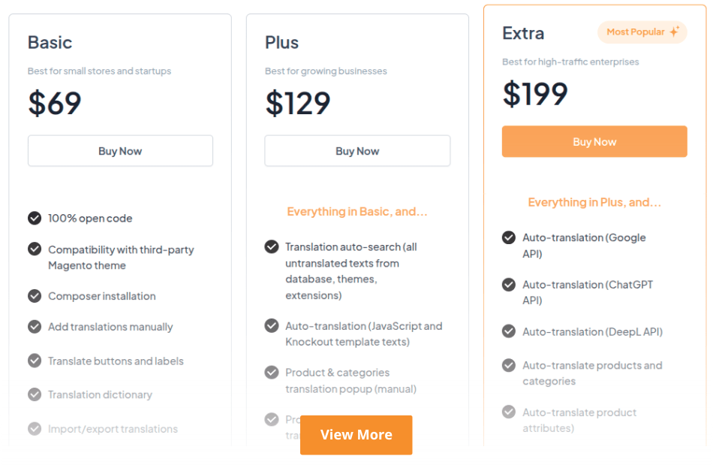Click the checkmark next to 'Auto-translation (ChatGPT API)'

pos(509,285)
